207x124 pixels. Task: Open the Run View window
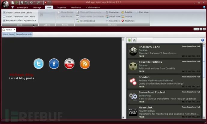142,12
